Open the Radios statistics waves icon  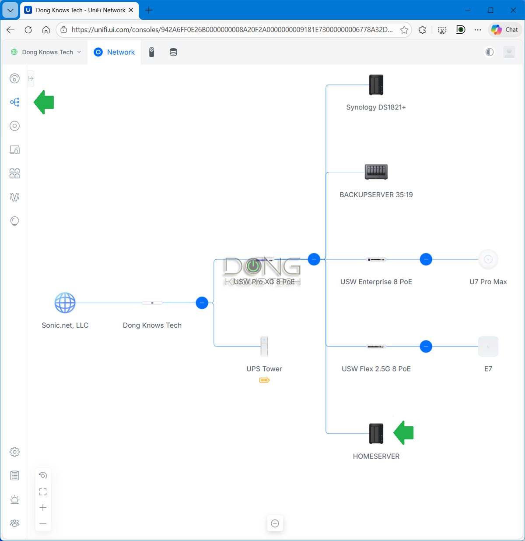(x=14, y=197)
